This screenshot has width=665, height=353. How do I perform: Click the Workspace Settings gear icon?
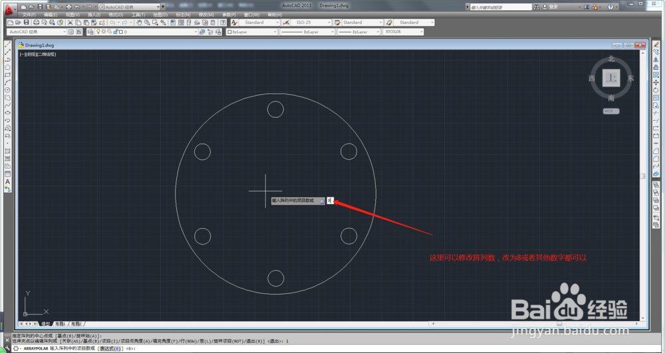[71, 32]
